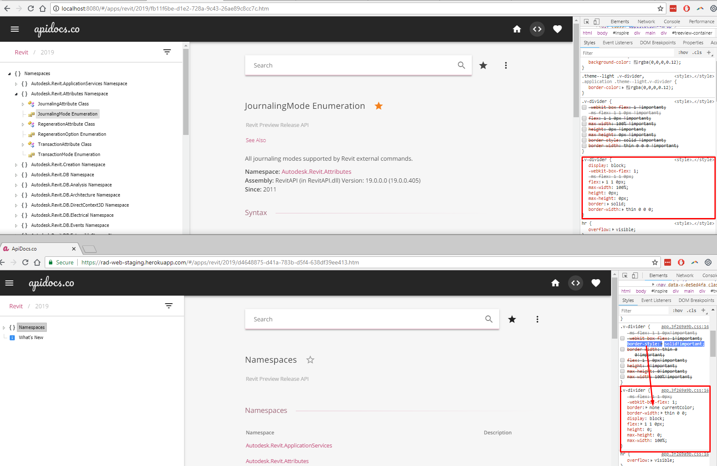Click the rgba color swatch beside border-color
Screen dimensions: 717x466
click(628, 87)
